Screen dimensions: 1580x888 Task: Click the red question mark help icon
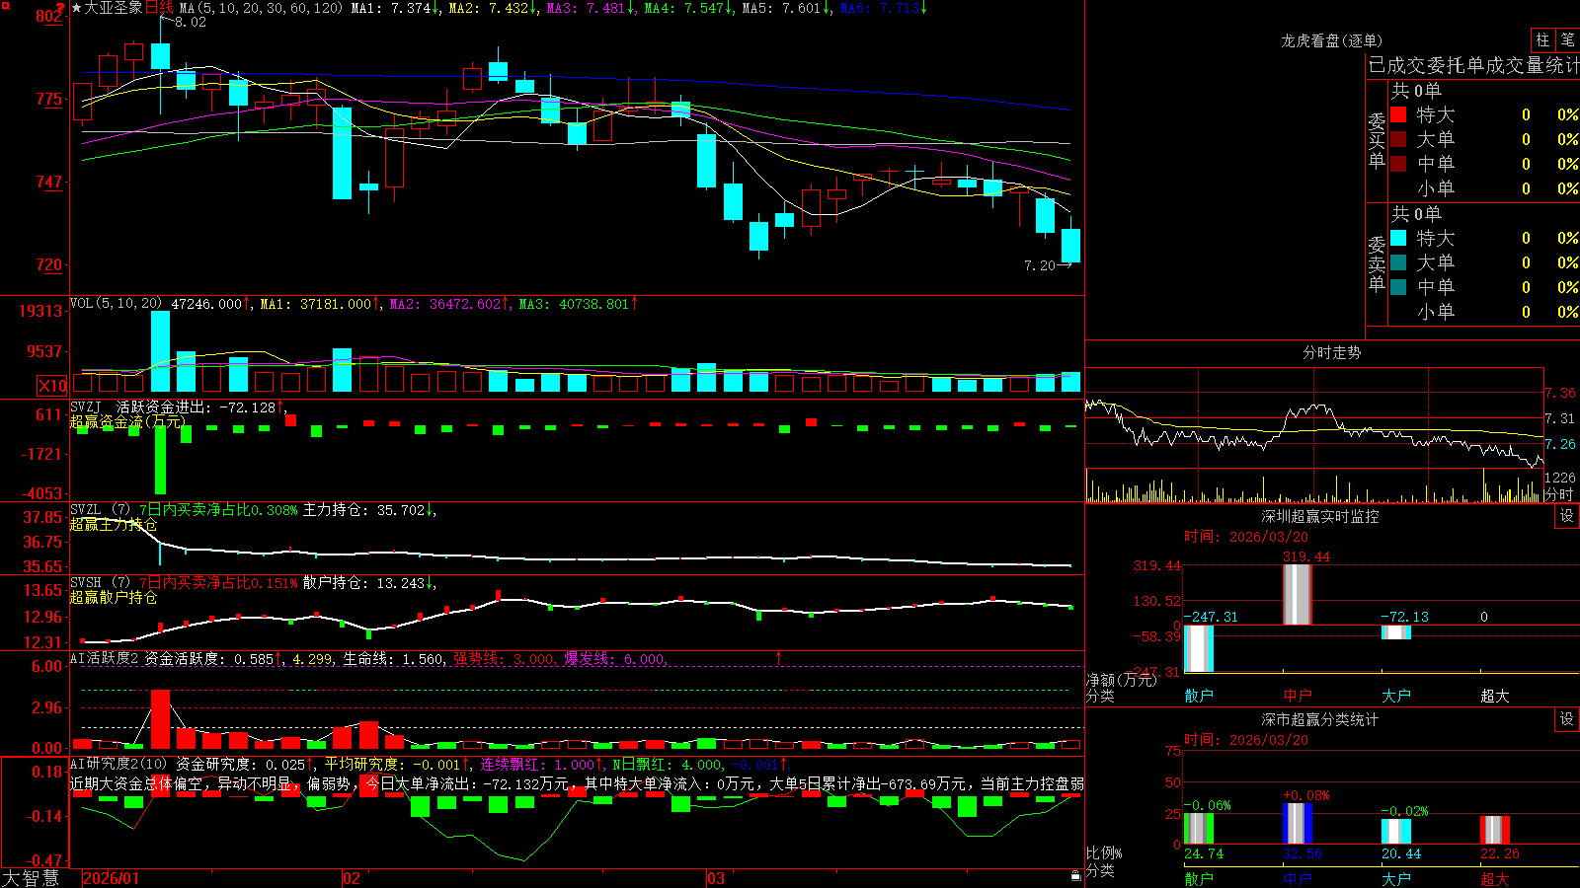pyautogui.click(x=60, y=8)
